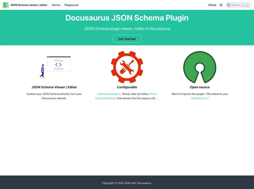Click the red gear Configurable icon
Image resolution: width=254 pixels, height=189 pixels.
[x=127, y=67]
